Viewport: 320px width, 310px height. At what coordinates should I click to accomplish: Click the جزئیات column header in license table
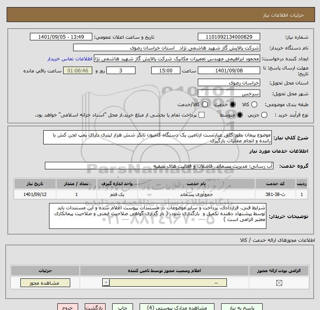coord(45,270)
